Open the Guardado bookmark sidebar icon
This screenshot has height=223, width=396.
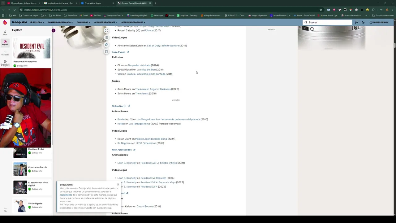(x=5, y=53)
